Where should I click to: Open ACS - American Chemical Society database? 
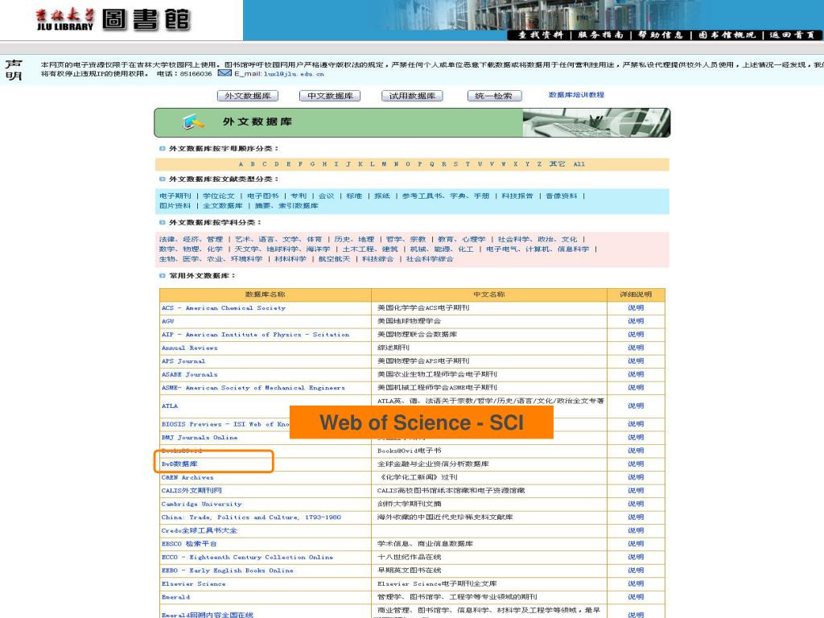coord(224,308)
